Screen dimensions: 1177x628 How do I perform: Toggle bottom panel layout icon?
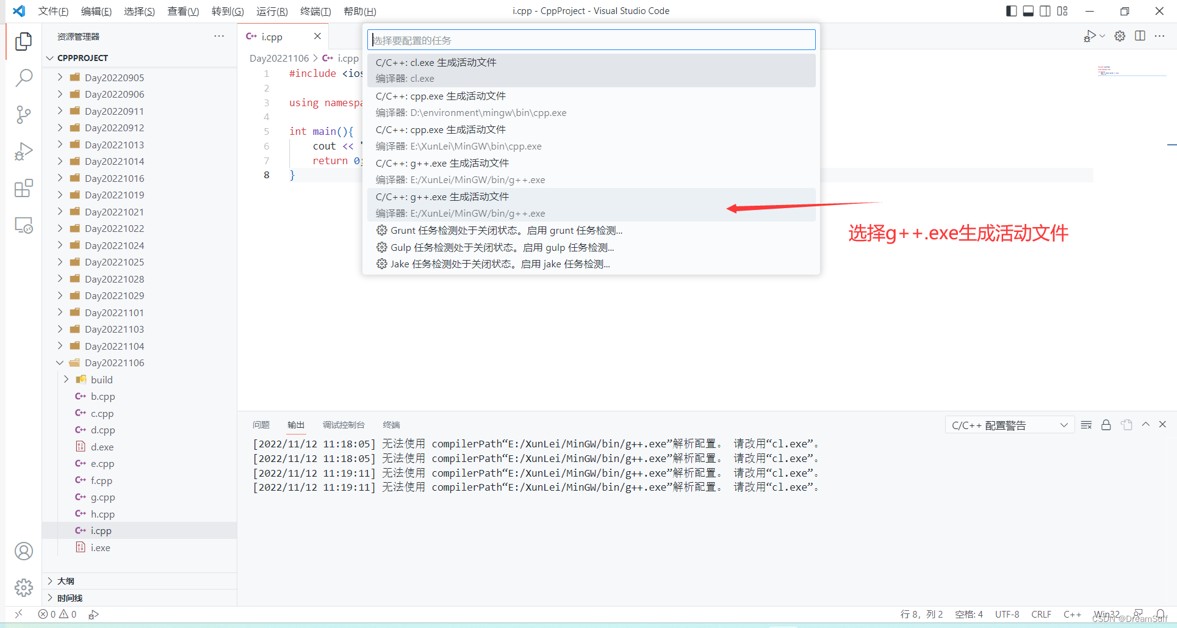(x=1028, y=11)
